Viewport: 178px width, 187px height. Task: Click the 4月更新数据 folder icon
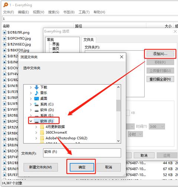[42, 127]
